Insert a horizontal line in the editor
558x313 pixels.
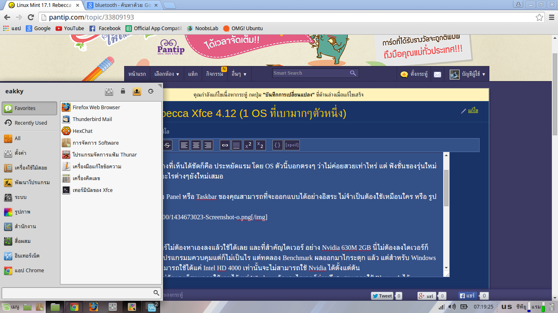[x=237, y=145]
